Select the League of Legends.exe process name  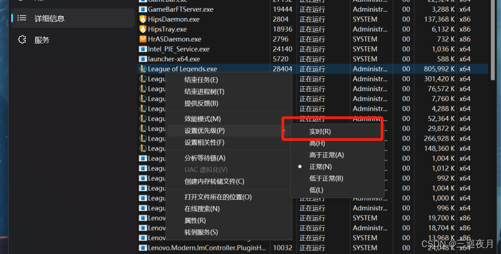tap(182, 69)
